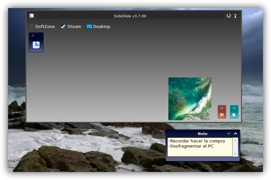
Task: Click the Steam logo icon
Action: pos(63,26)
